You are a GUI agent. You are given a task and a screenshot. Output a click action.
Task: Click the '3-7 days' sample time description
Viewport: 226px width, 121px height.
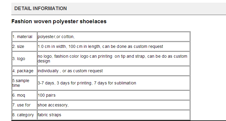click(x=113, y=83)
